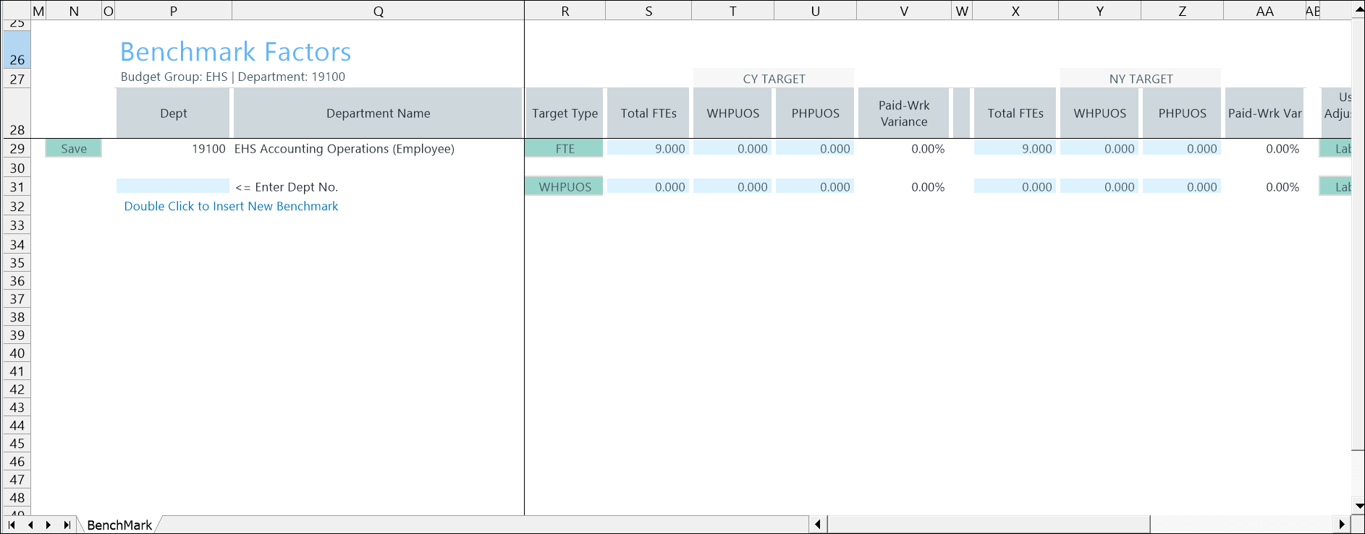The width and height of the screenshot is (1365, 534).
Task: Click the Lab button in row 29
Action: point(1336,149)
